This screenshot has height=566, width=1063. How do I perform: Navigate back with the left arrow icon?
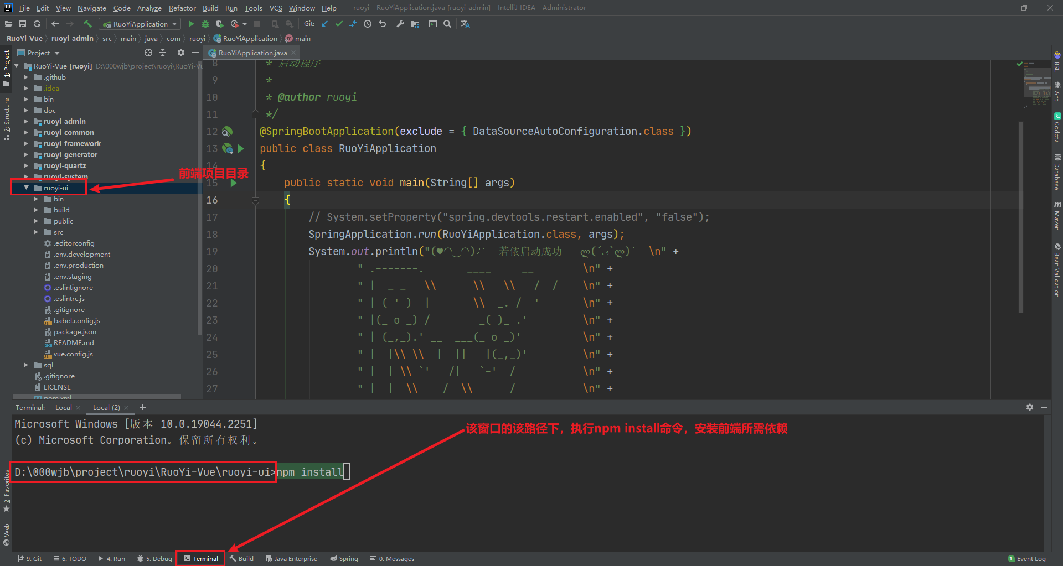click(55, 24)
